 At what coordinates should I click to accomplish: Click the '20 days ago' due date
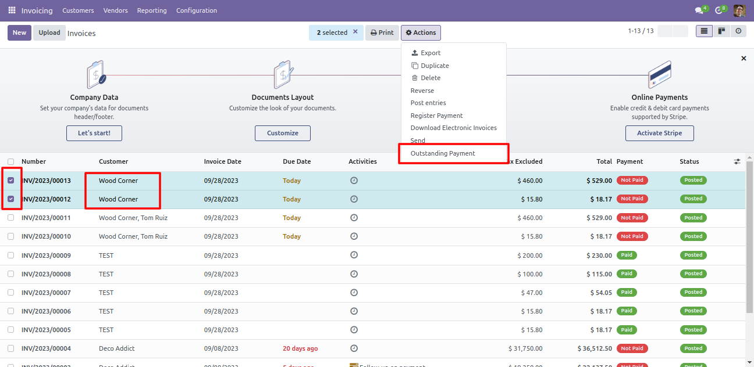(x=300, y=348)
